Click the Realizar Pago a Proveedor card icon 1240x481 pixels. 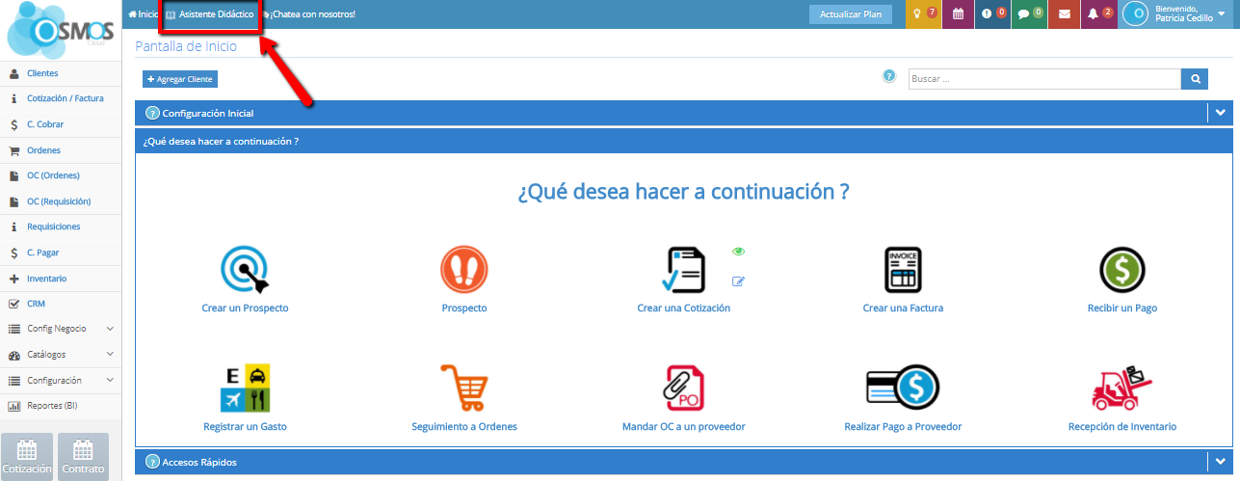(x=903, y=388)
